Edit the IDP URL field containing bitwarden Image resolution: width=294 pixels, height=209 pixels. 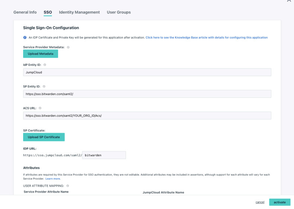click(104, 155)
